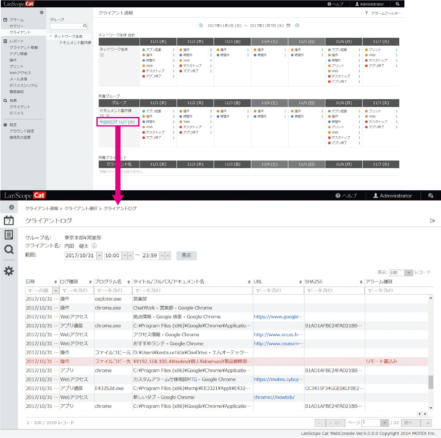Select Webアクセス in the left report menu
441x438 pixels.
tap(20, 73)
